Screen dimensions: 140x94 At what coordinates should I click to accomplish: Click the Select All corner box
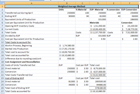(x=2, y=3)
